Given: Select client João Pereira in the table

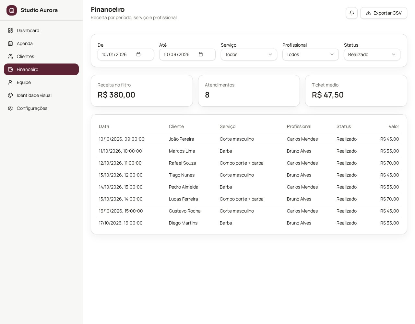Looking at the screenshot, I should click(x=182, y=139).
